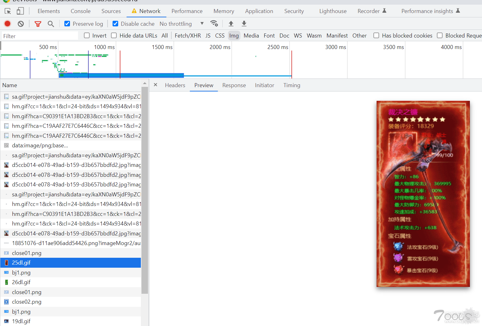Viewport: 482px width, 326px height.
Task: Filter requests by JS
Action: coord(208,36)
